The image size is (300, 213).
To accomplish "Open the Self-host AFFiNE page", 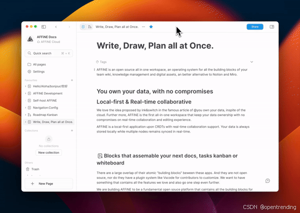I will tap(45, 100).
